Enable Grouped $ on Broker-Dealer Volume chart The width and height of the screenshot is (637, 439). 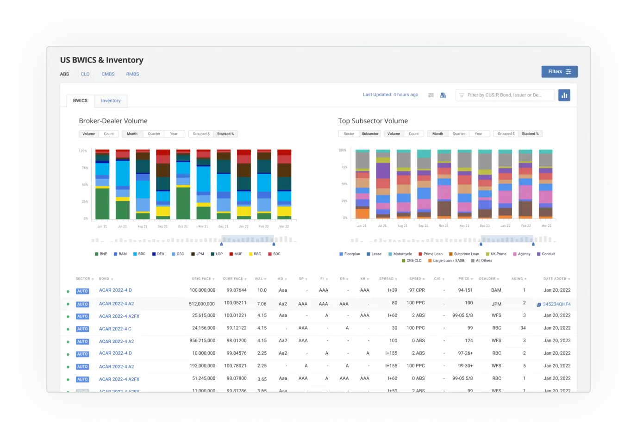pos(200,134)
